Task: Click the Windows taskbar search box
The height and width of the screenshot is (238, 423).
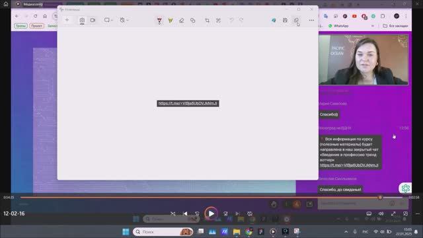Action: pos(163,231)
